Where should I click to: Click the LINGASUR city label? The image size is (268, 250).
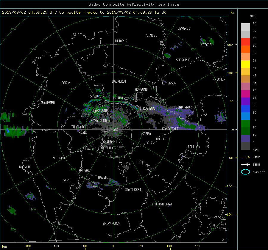tap(169, 83)
